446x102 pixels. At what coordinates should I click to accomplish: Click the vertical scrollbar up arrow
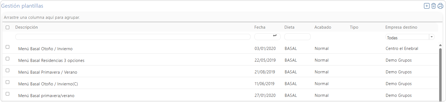coord(440,45)
